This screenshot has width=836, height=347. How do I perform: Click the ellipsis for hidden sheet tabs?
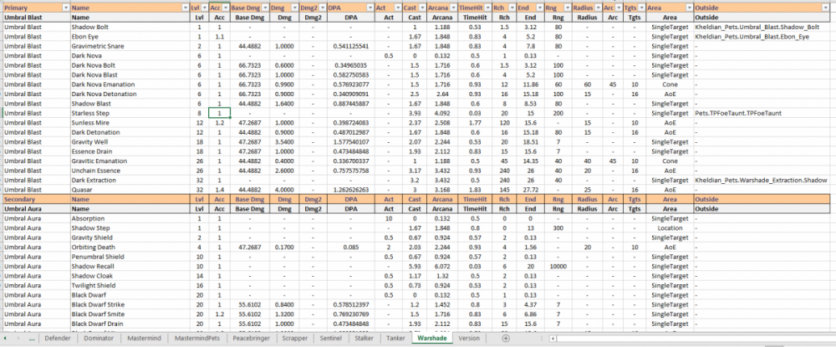[32, 339]
